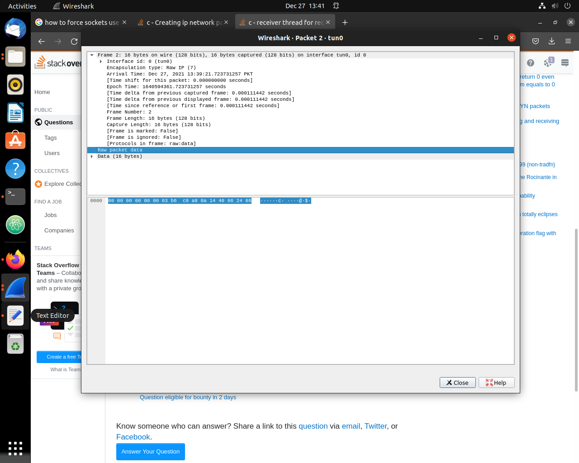Open the system power menu
Image resolution: width=579 pixels, height=463 pixels.
pos(568,6)
